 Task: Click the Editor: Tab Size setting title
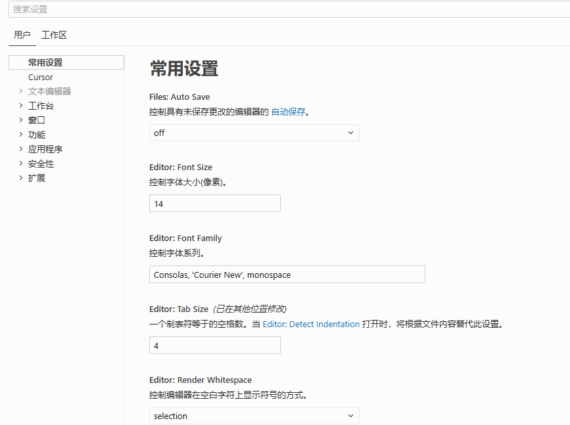click(179, 309)
